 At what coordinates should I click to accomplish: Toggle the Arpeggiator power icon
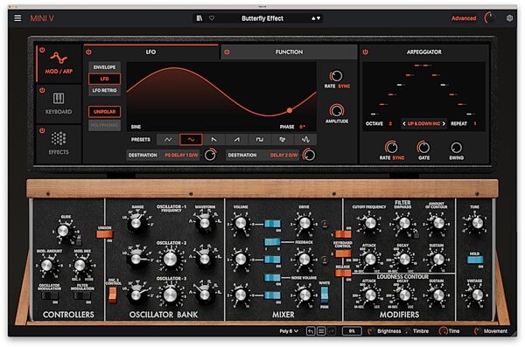pos(365,52)
